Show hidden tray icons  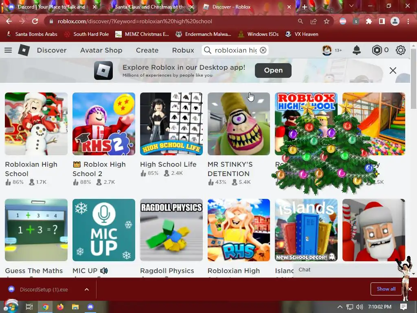(340, 307)
